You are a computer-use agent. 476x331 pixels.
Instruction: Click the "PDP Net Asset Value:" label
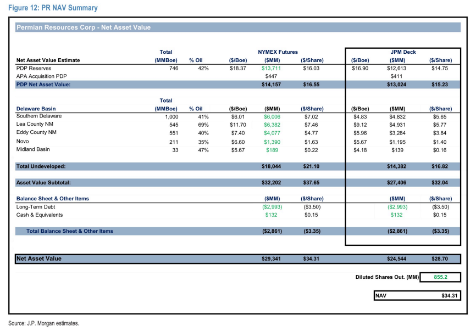pos(43,85)
